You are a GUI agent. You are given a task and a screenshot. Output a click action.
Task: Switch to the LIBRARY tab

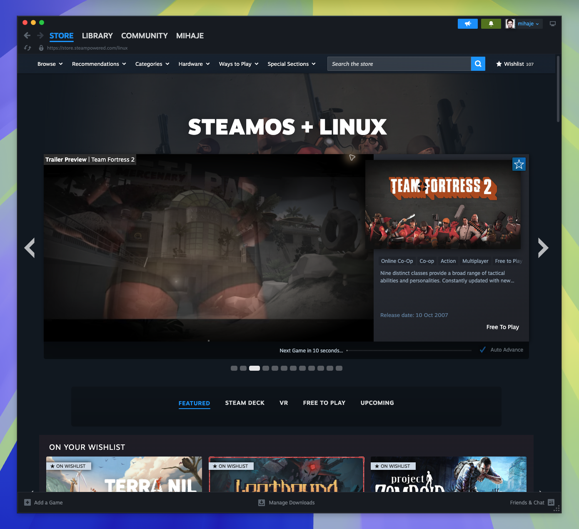click(97, 36)
